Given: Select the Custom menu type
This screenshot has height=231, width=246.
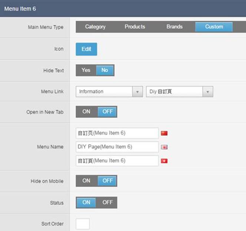Looking at the screenshot, I should click(x=214, y=27).
